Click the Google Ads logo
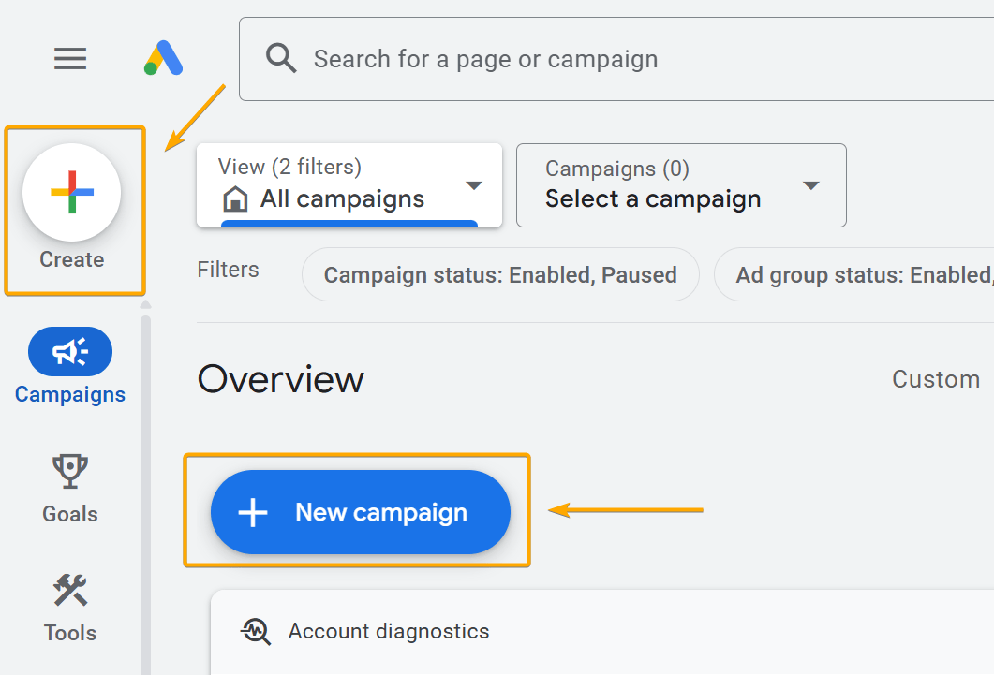 tap(161, 58)
